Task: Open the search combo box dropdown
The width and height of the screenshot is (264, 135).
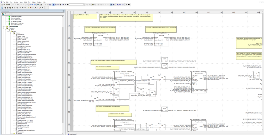Action: (84, 5)
